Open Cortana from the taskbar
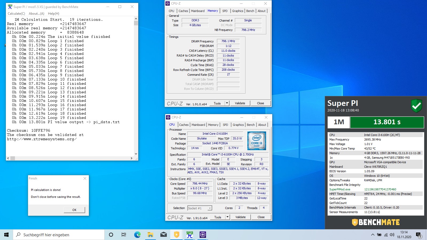The height and width of the screenshot is (240, 427). pos(111,235)
